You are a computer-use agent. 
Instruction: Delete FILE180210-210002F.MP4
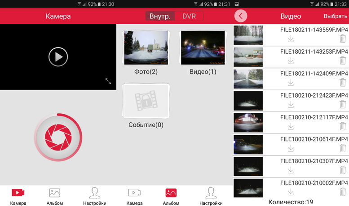pos(343,192)
